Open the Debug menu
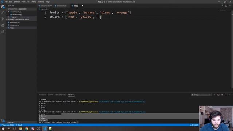Viewport: 233px width, 131px height. click(34, 2)
